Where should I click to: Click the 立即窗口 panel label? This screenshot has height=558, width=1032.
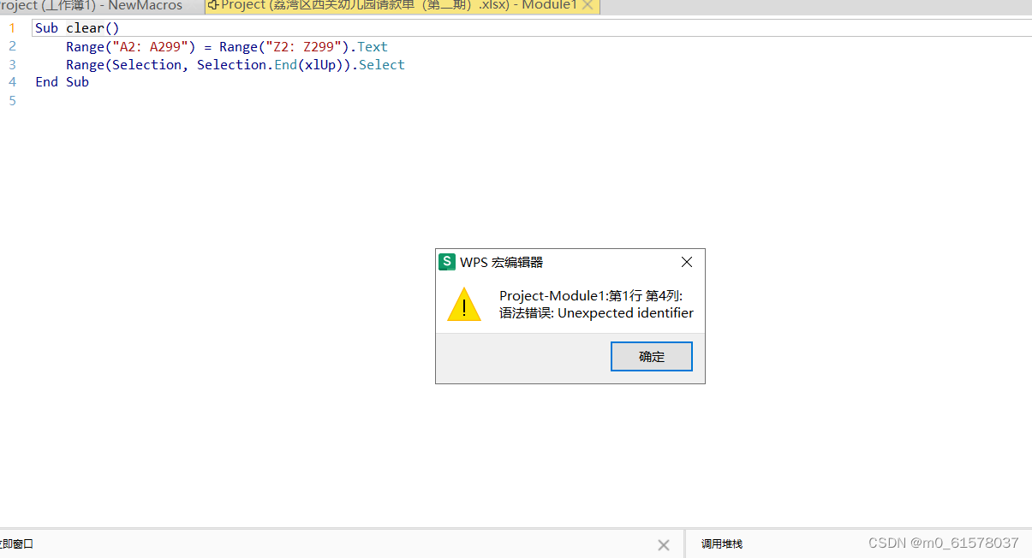17,543
